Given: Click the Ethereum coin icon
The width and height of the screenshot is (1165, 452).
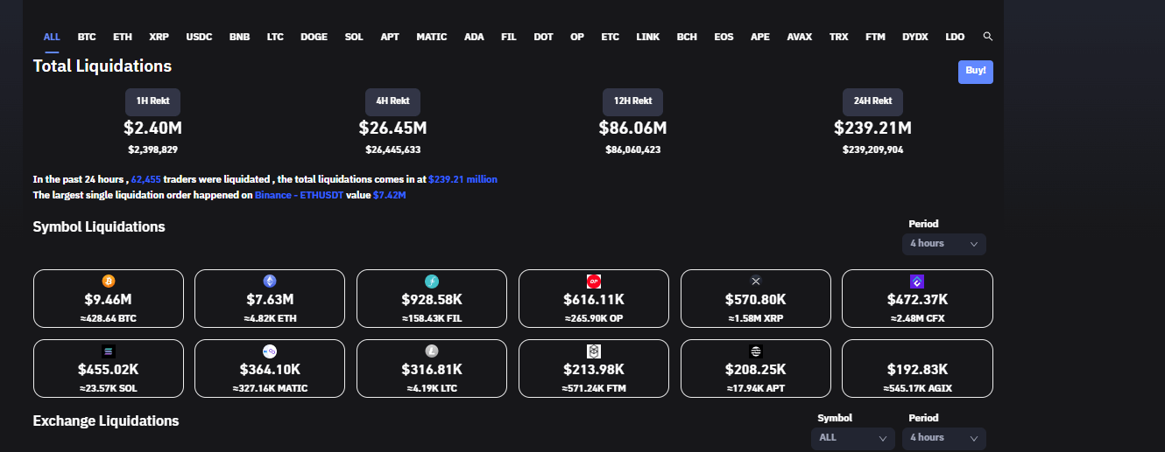Looking at the screenshot, I should coord(270,282).
